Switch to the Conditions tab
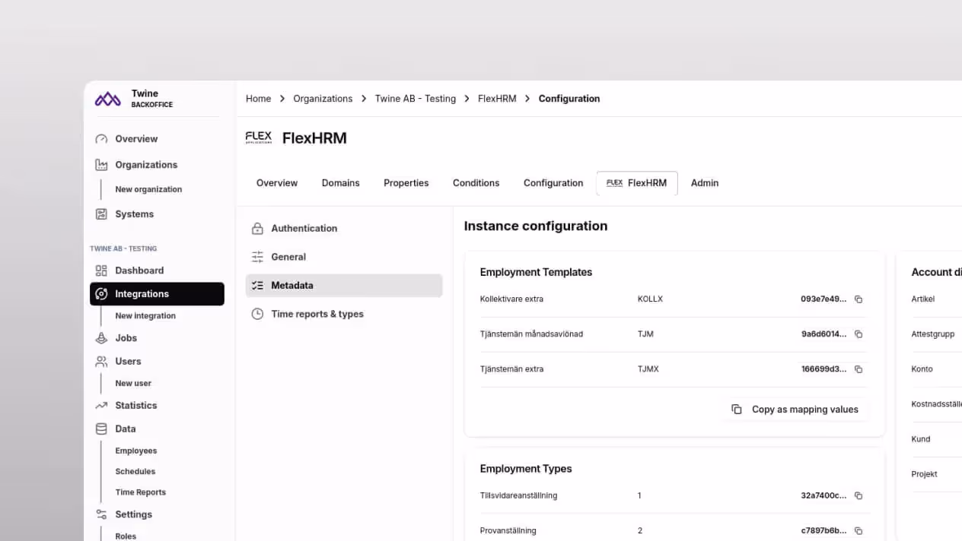This screenshot has height=541, width=962. click(476, 182)
